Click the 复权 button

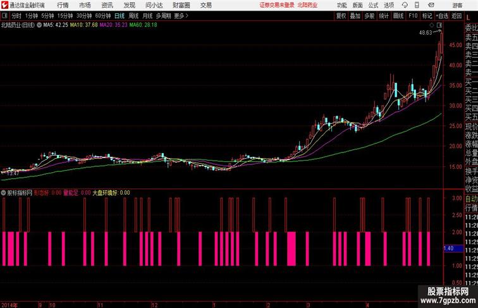pos(341,16)
